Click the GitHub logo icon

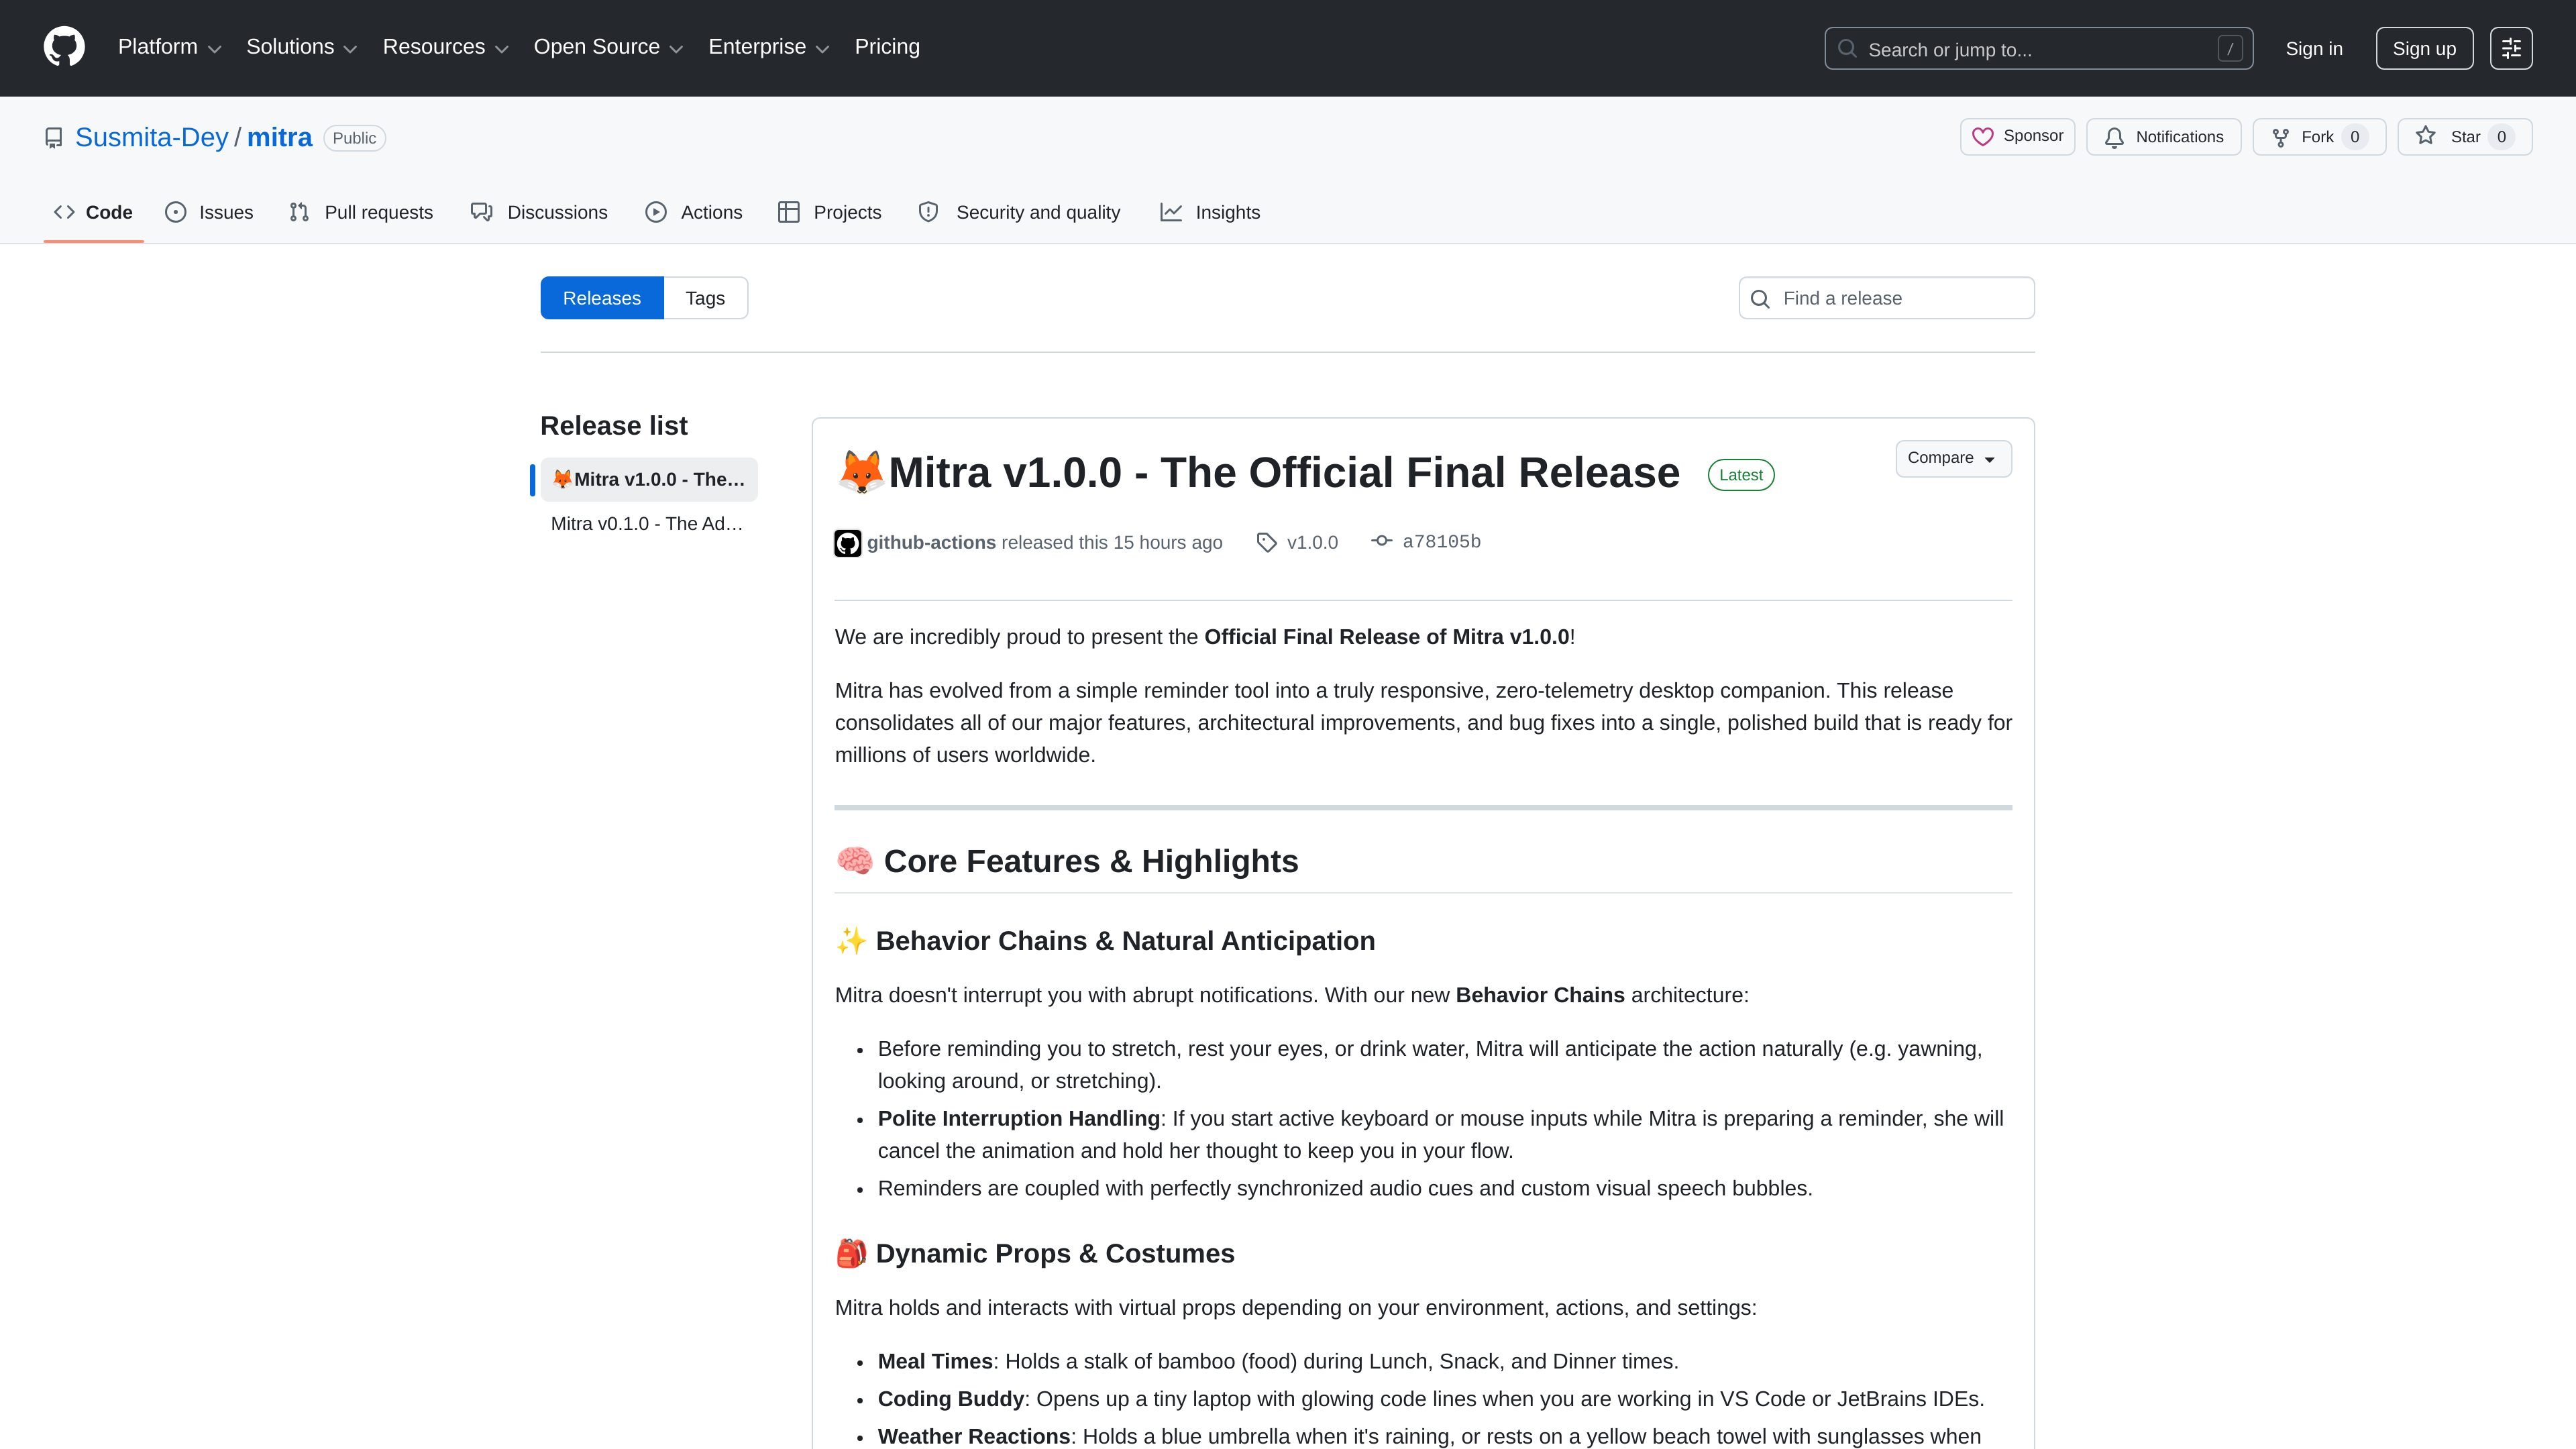64,47
